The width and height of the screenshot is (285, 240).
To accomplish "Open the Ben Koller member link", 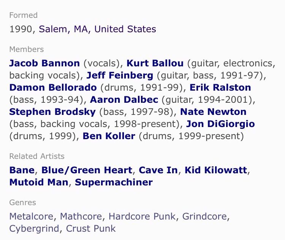I will 109,136.
